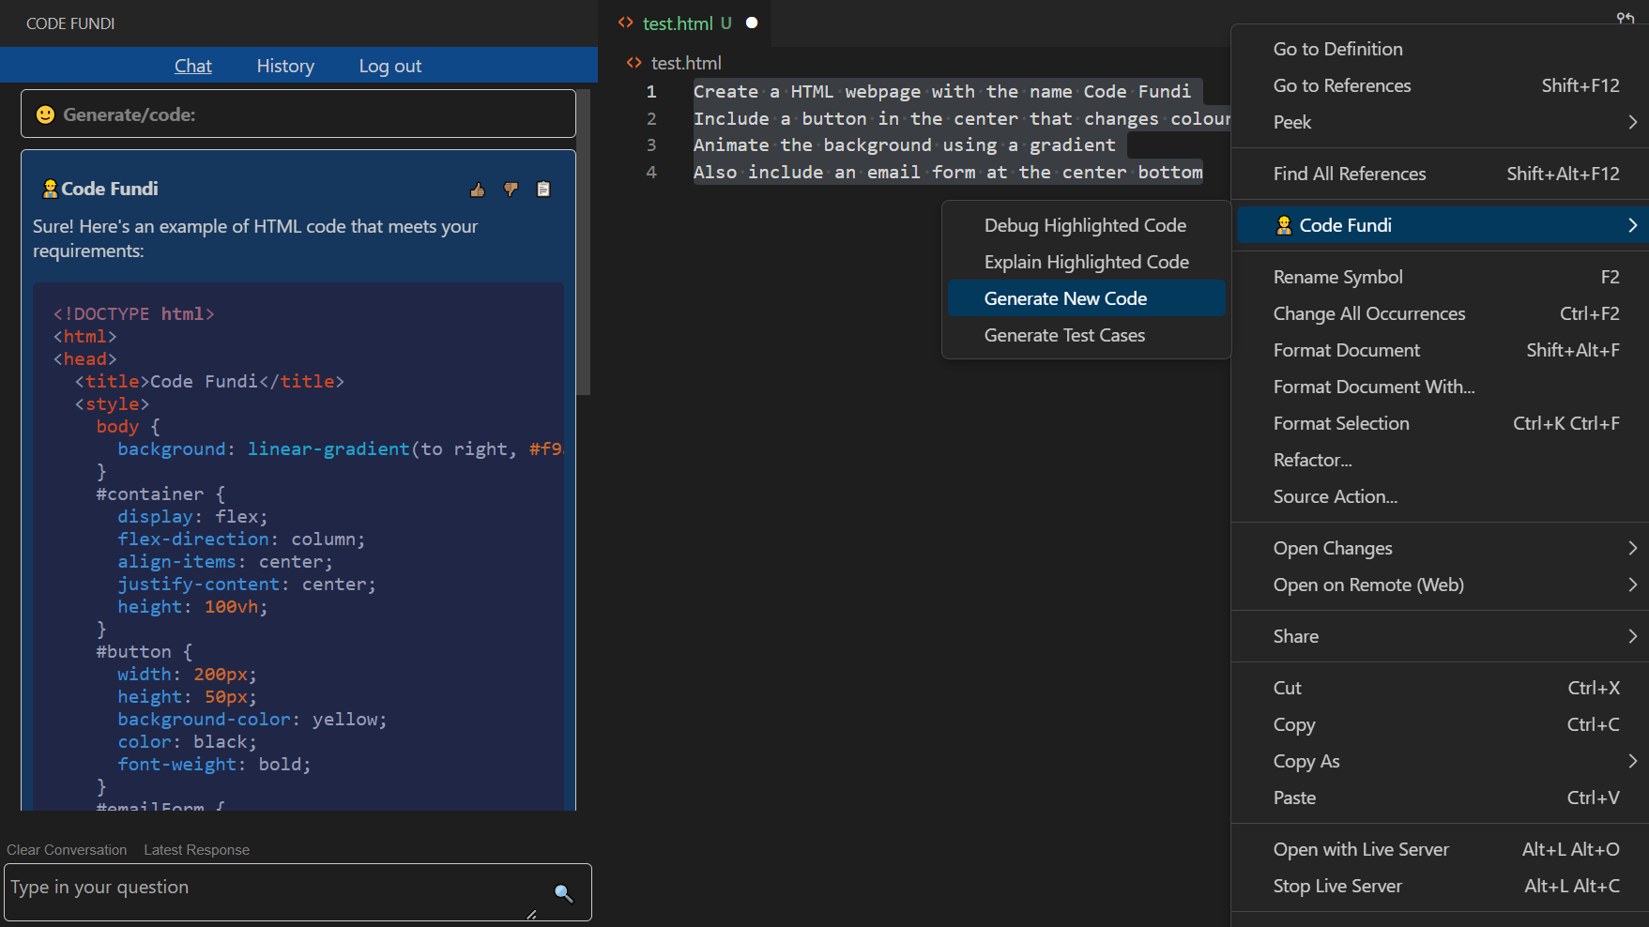This screenshot has width=1649, height=927.
Task: Choose Explain Highlighted Code
Action: tap(1086, 262)
